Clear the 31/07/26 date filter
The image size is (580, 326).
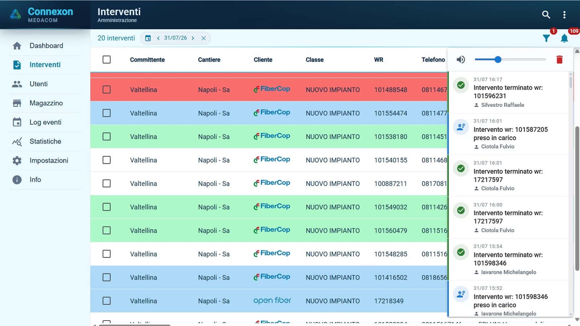(204, 38)
